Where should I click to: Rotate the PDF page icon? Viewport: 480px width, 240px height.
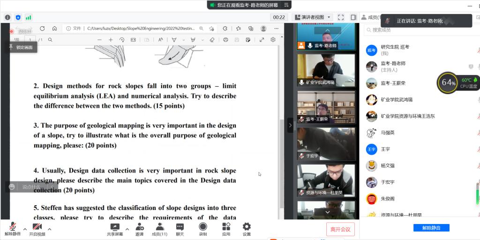tap(122, 40)
